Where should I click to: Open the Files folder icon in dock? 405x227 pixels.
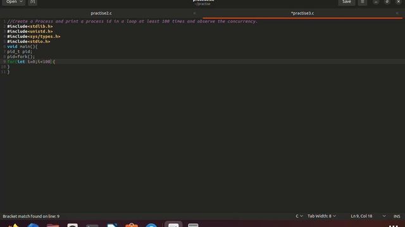[53, 225]
